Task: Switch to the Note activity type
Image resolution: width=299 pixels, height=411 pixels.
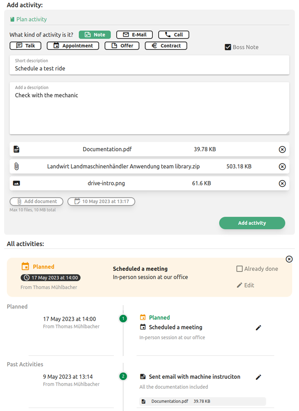Action: 94,34
